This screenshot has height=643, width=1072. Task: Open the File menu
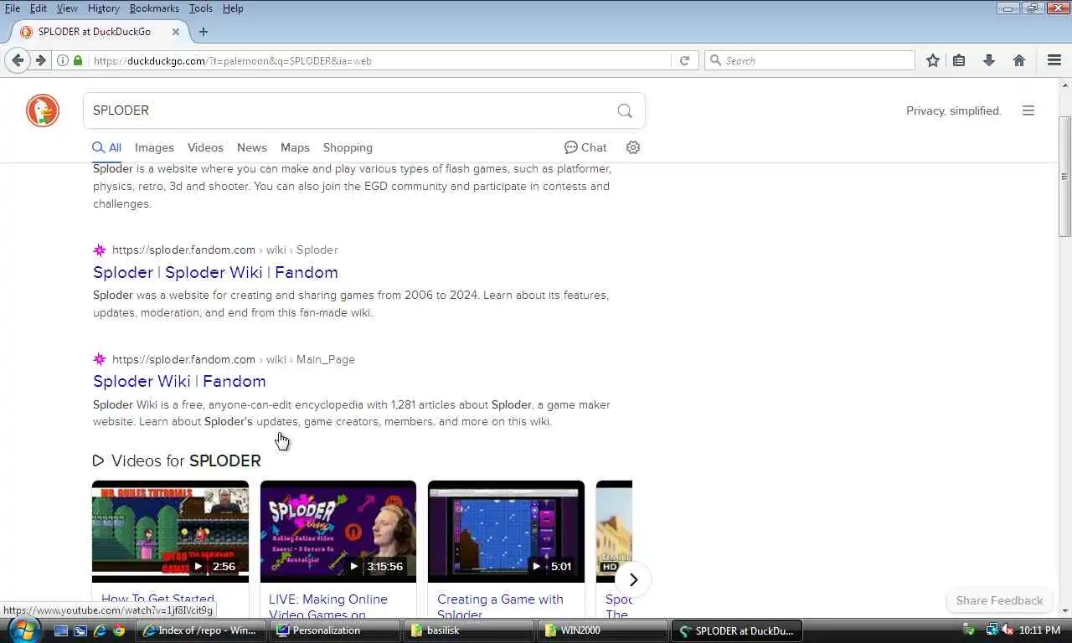[12, 8]
